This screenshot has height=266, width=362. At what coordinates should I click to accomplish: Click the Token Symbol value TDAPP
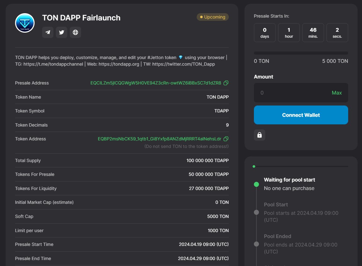pyautogui.click(x=222, y=111)
